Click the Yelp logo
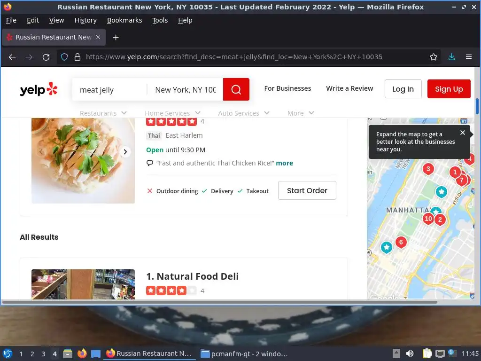The width and height of the screenshot is (481, 361). click(x=39, y=89)
